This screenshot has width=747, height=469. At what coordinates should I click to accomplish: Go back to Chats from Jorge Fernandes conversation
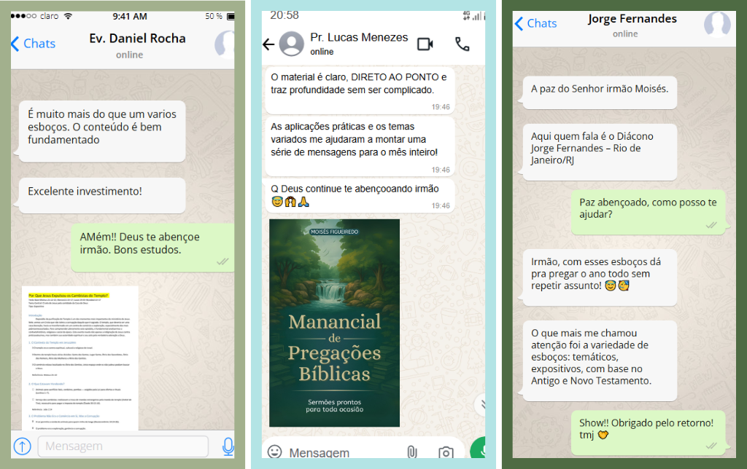(535, 23)
